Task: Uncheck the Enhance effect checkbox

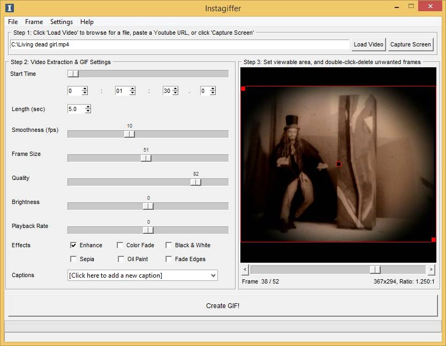Action: (x=73, y=245)
